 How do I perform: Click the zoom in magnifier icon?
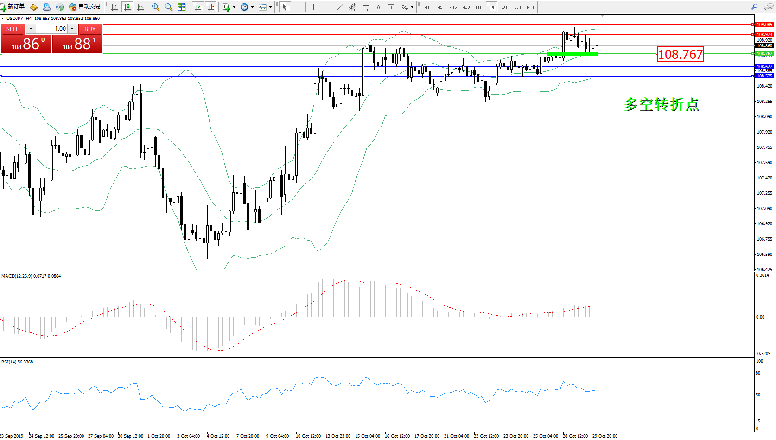[156, 7]
